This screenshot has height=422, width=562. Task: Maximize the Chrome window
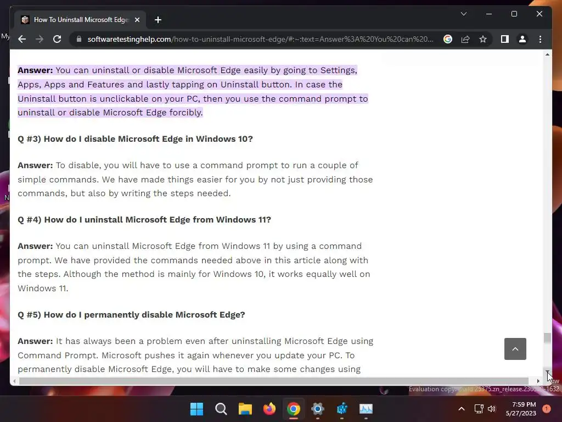pyautogui.click(x=514, y=14)
